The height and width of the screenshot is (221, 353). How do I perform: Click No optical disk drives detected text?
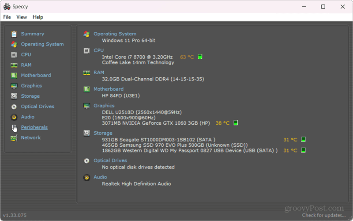tap(138, 167)
